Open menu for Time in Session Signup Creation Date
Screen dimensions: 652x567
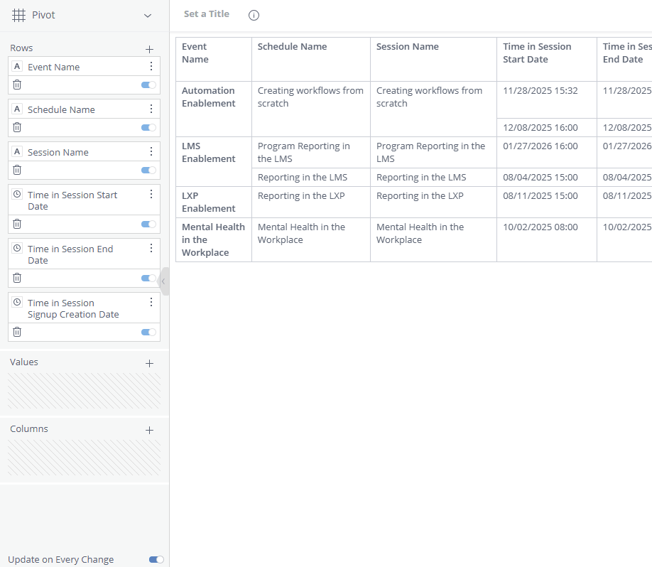(151, 302)
